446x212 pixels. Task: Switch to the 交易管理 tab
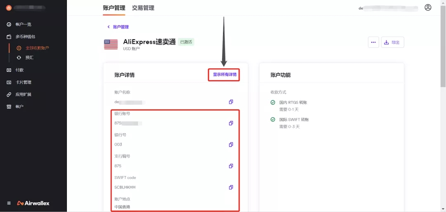pyautogui.click(x=143, y=8)
